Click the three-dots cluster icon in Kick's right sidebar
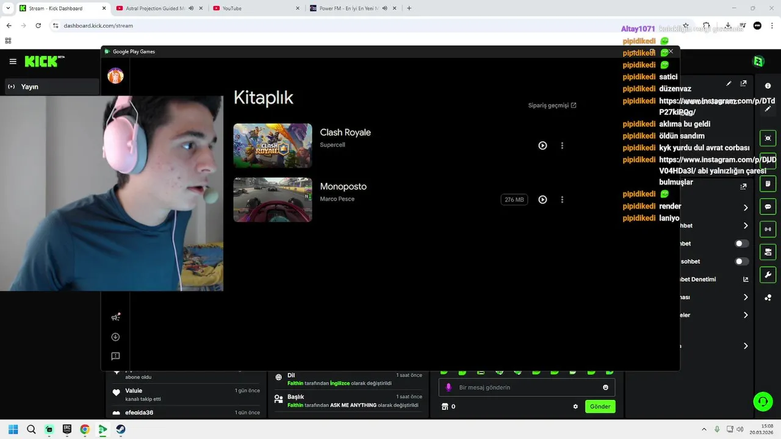 click(768, 298)
